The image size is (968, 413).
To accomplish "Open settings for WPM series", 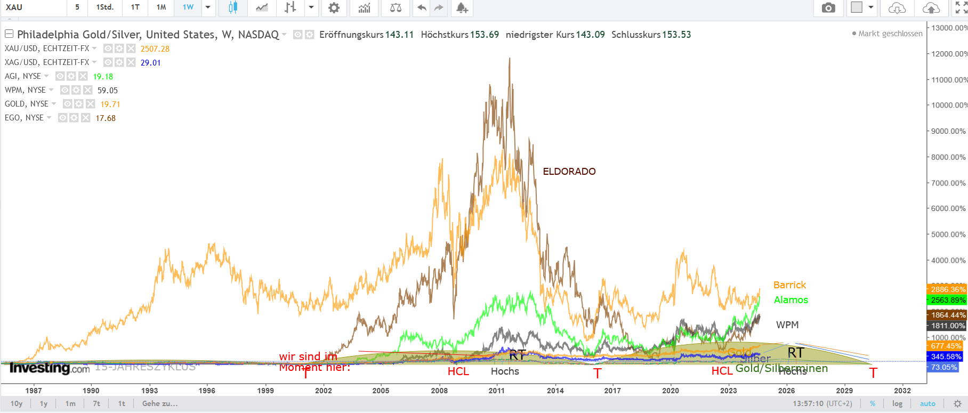I will coord(76,90).
